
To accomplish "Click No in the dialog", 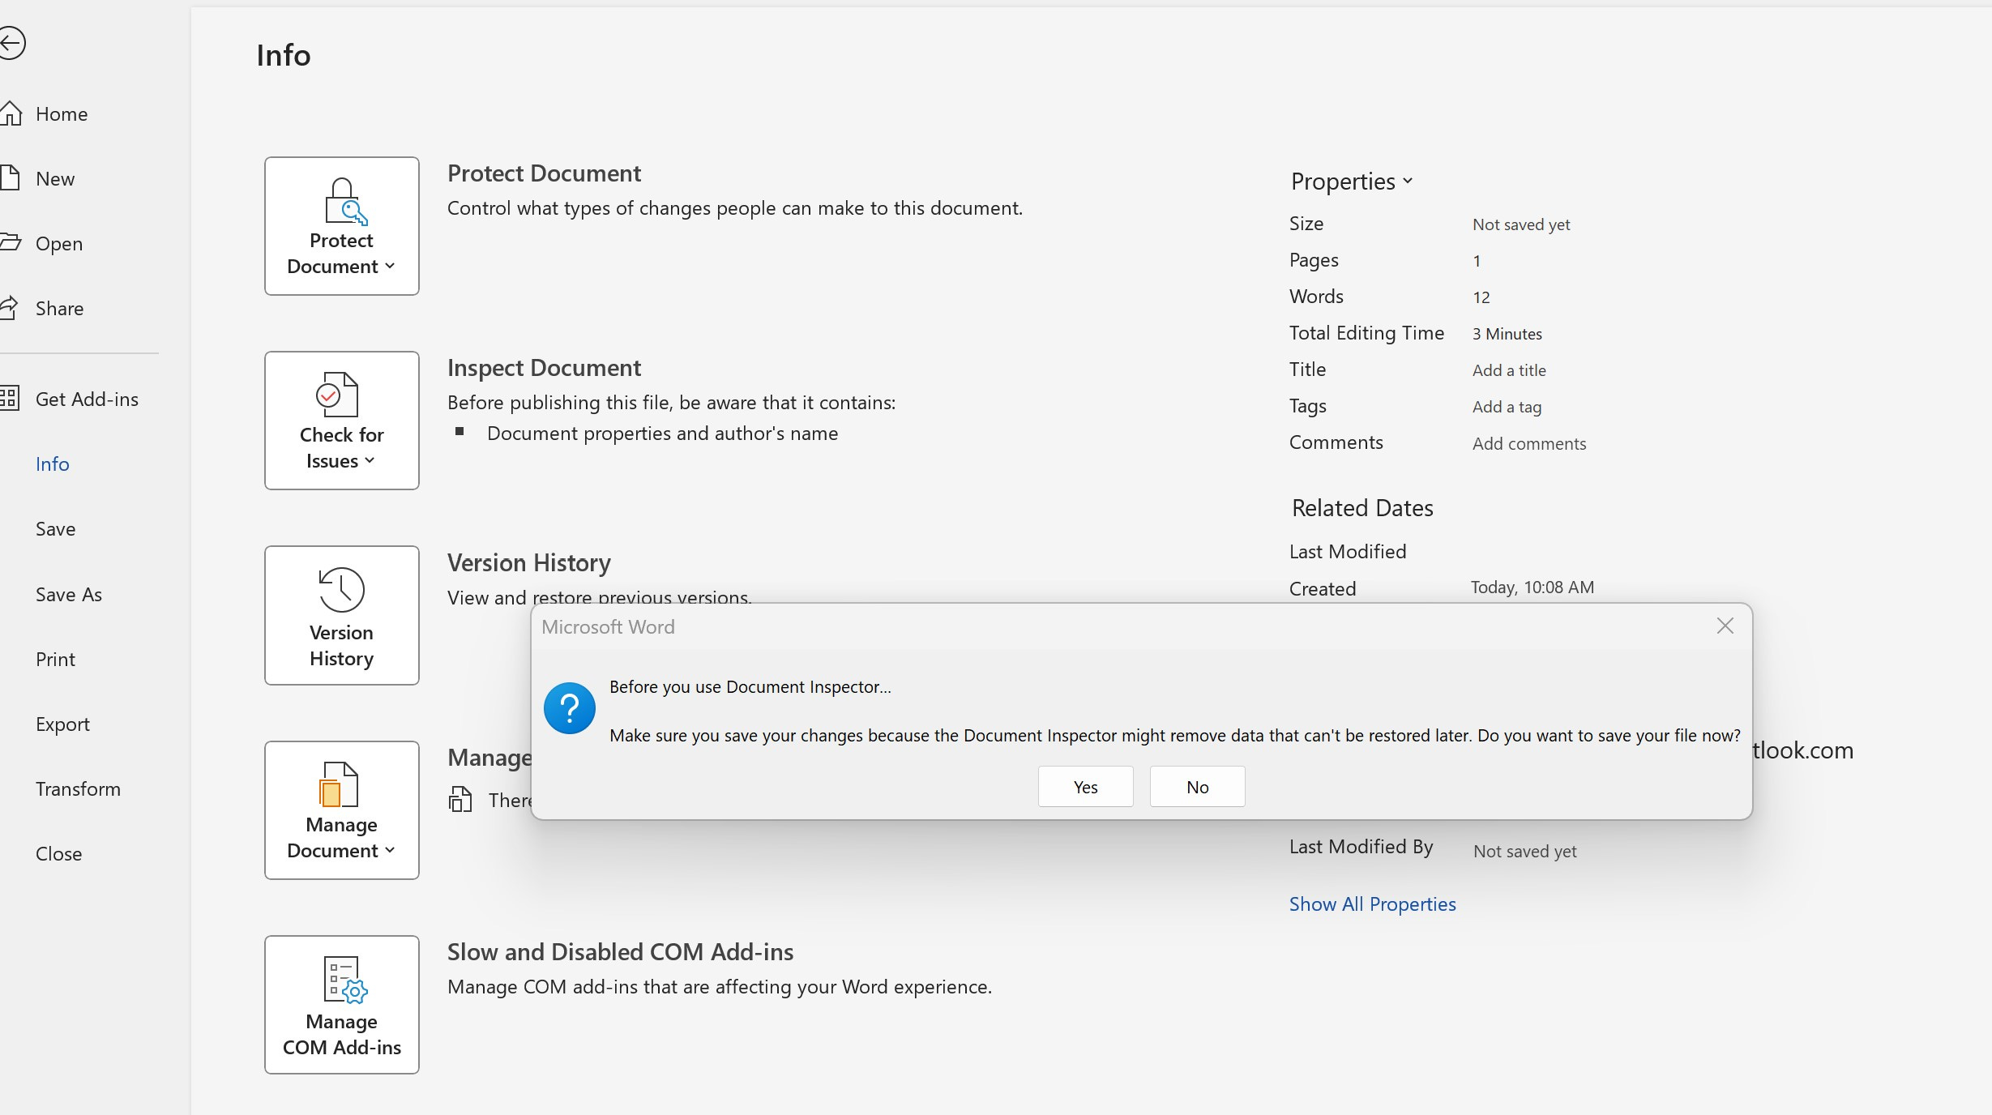I will (1197, 787).
